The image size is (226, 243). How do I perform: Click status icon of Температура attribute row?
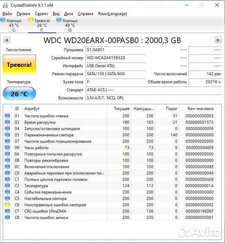pyautogui.click(x=7, y=186)
